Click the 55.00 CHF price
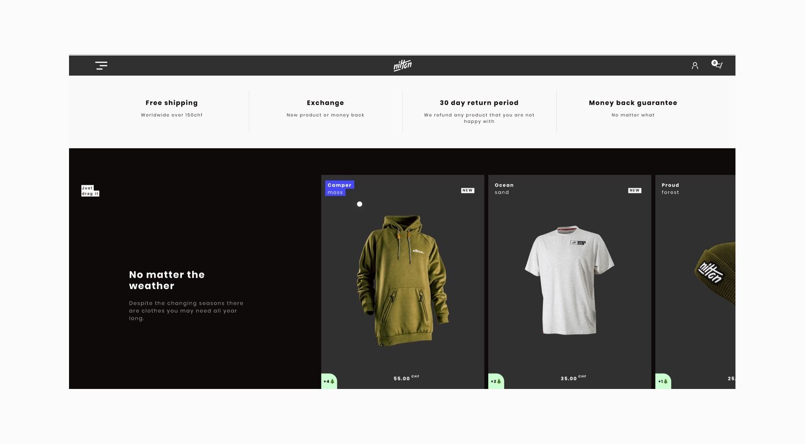The width and height of the screenshot is (805, 444). pyautogui.click(x=406, y=378)
